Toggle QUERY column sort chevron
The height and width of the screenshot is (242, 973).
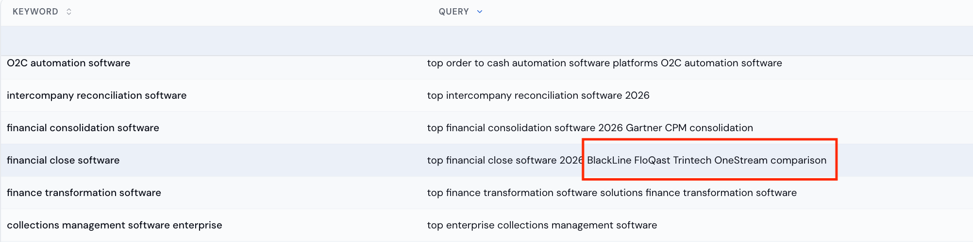click(x=480, y=12)
